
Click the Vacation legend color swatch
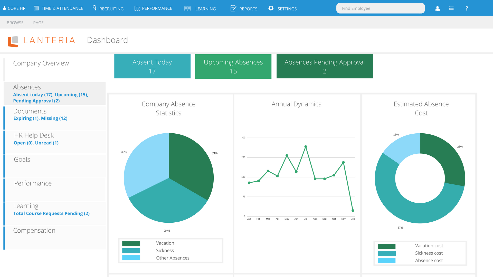pos(131,243)
